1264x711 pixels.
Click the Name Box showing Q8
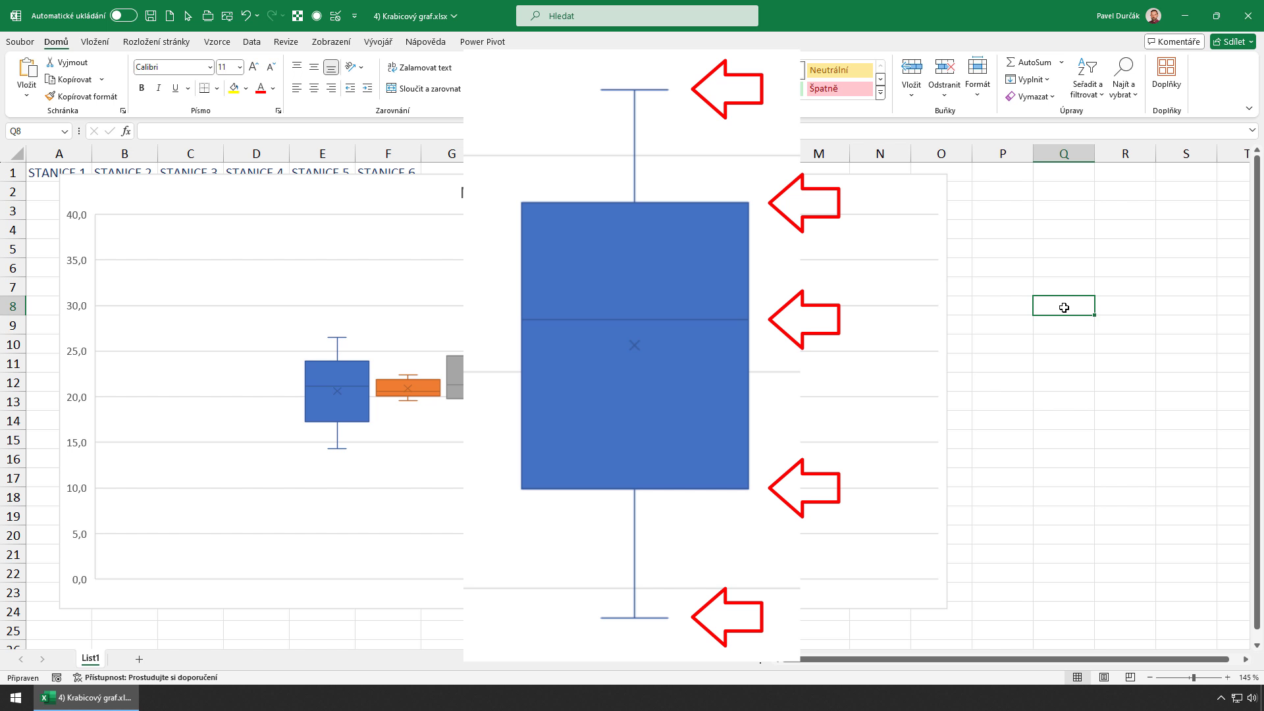[x=38, y=131]
